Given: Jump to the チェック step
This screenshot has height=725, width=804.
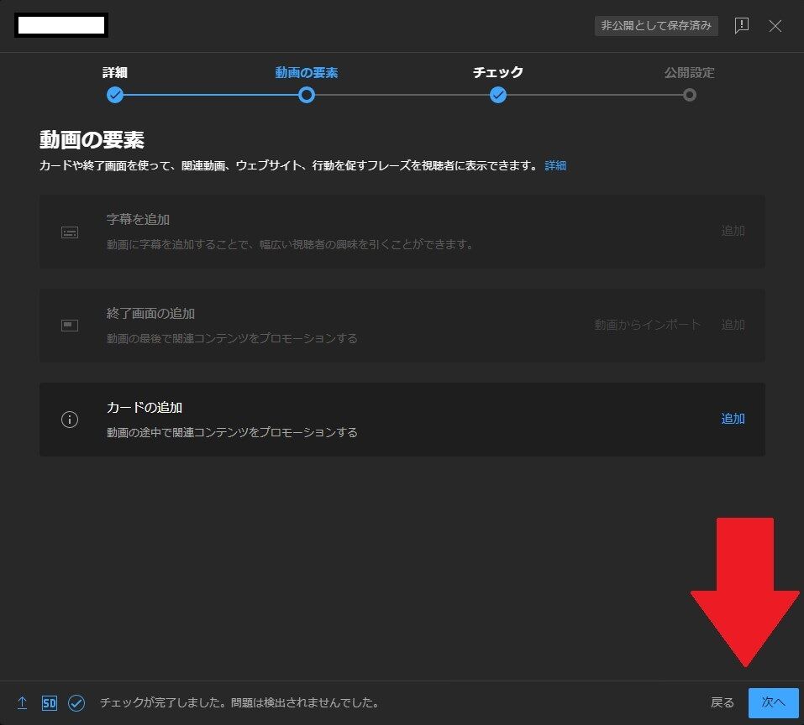Looking at the screenshot, I should 498,73.
